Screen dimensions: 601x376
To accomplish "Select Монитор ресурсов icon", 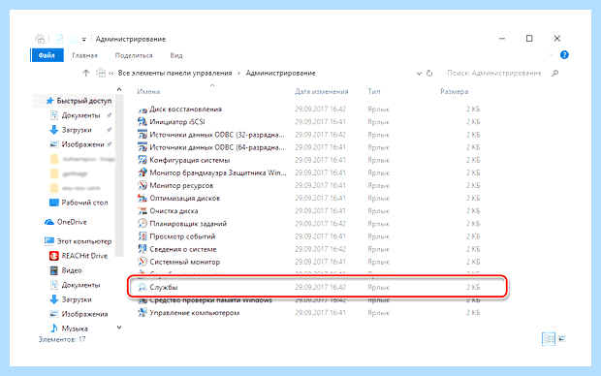I will [142, 185].
